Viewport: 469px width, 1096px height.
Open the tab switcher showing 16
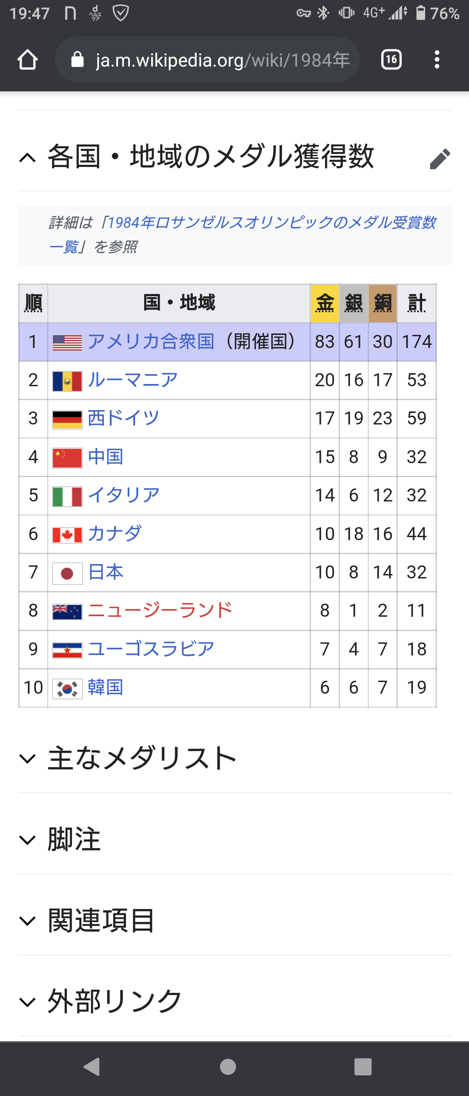391,60
